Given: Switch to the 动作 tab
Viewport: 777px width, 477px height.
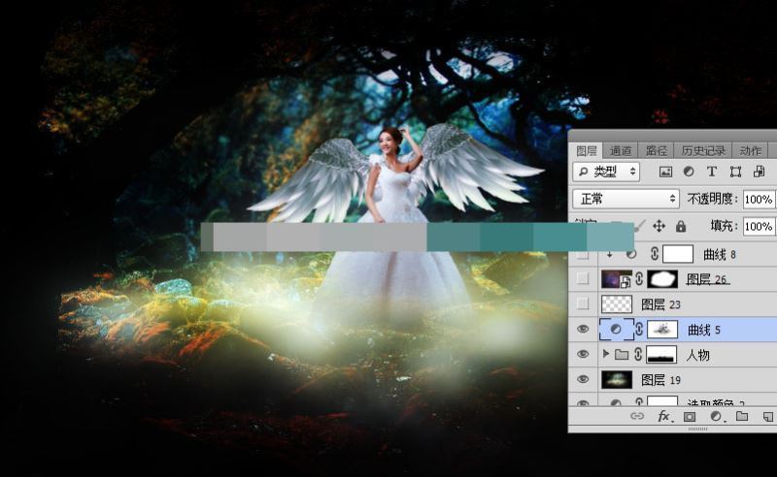Looking at the screenshot, I should (750, 150).
